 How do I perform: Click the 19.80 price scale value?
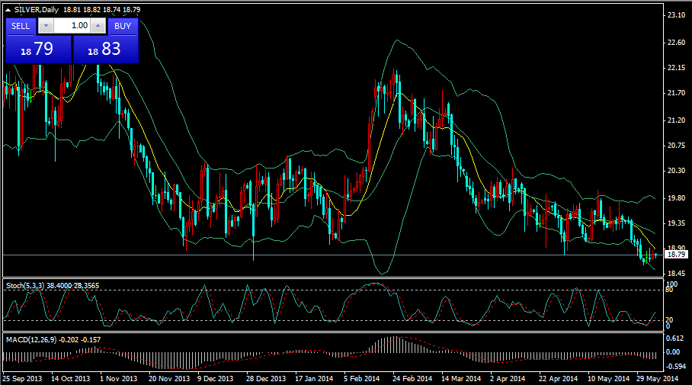(x=676, y=197)
